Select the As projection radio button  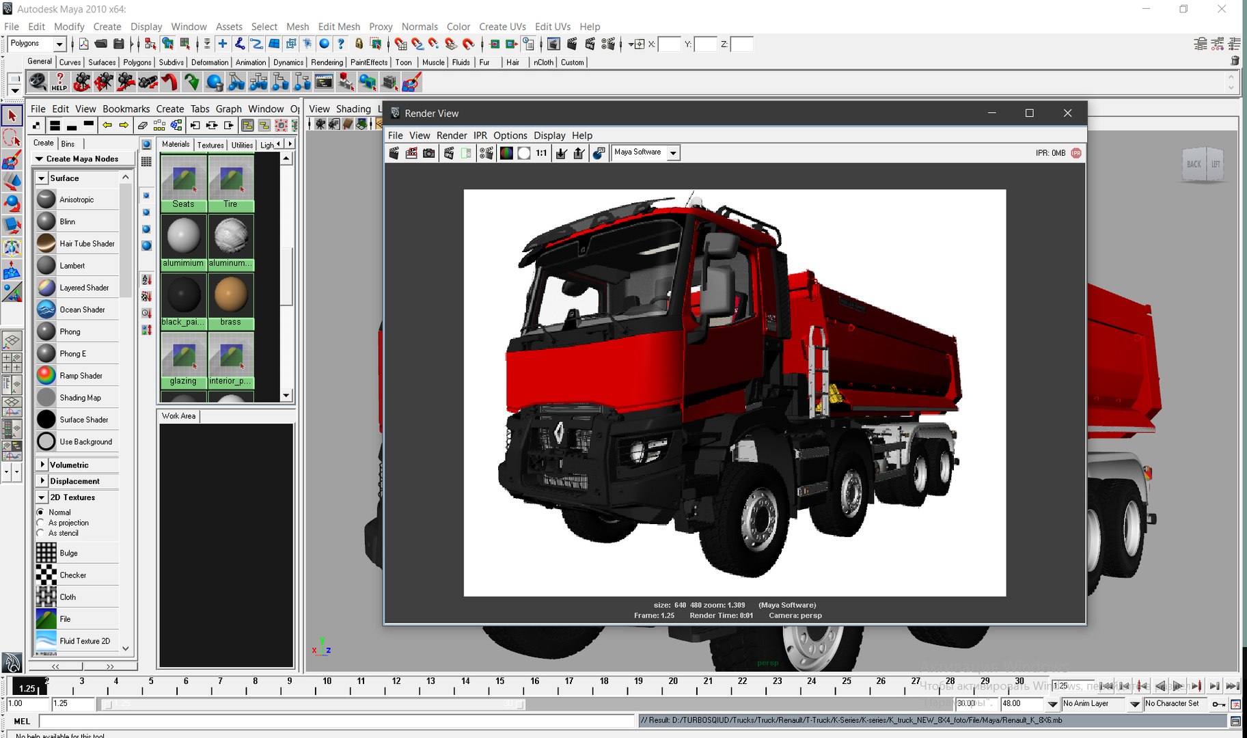tap(40, 523)
